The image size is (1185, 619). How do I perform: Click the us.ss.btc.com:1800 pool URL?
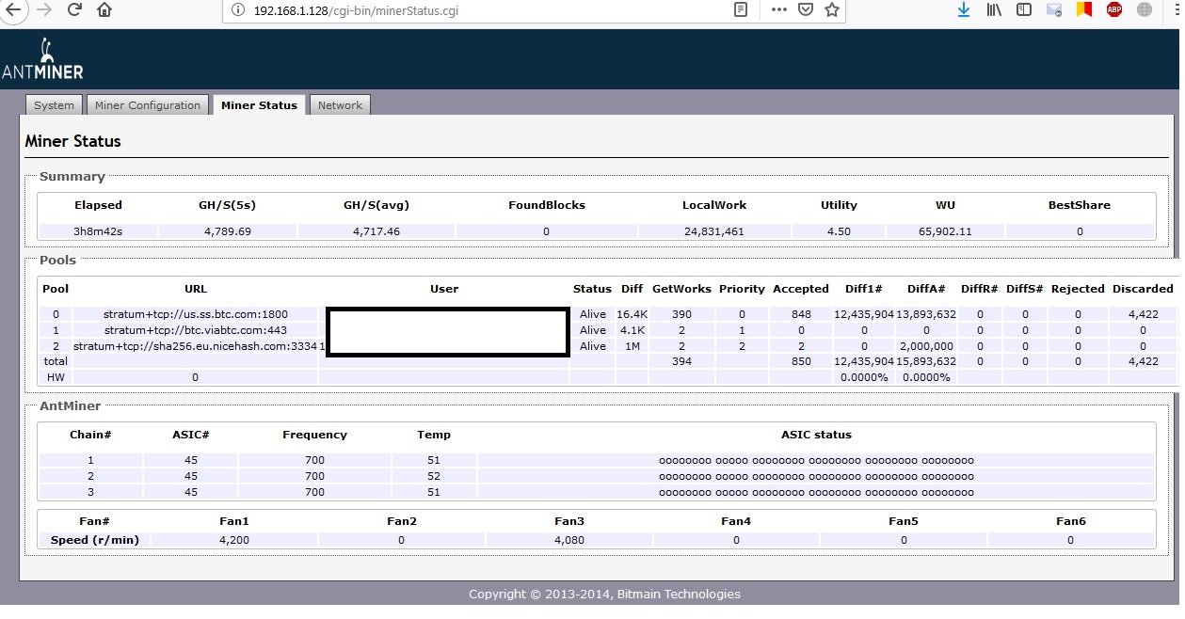click(196, 314)
